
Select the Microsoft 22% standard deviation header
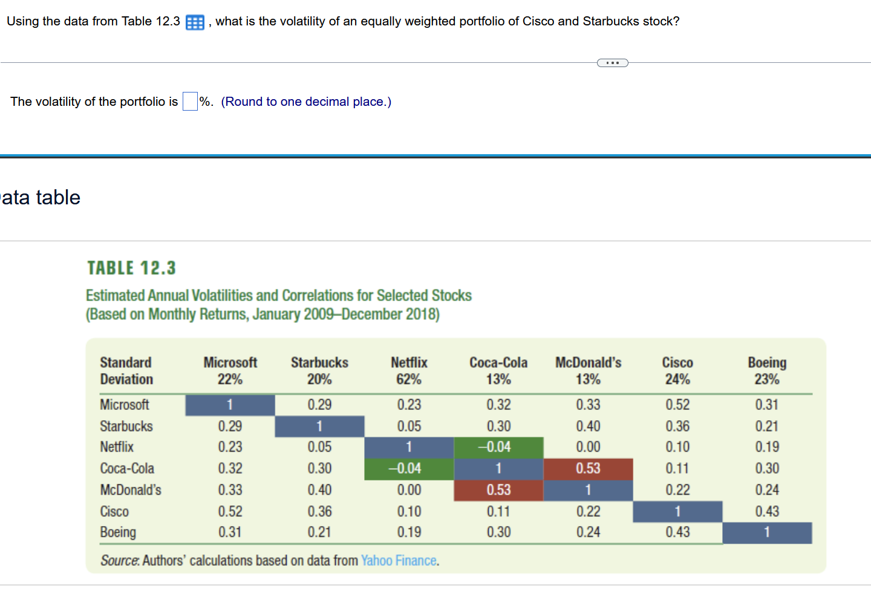coord(230,370)
